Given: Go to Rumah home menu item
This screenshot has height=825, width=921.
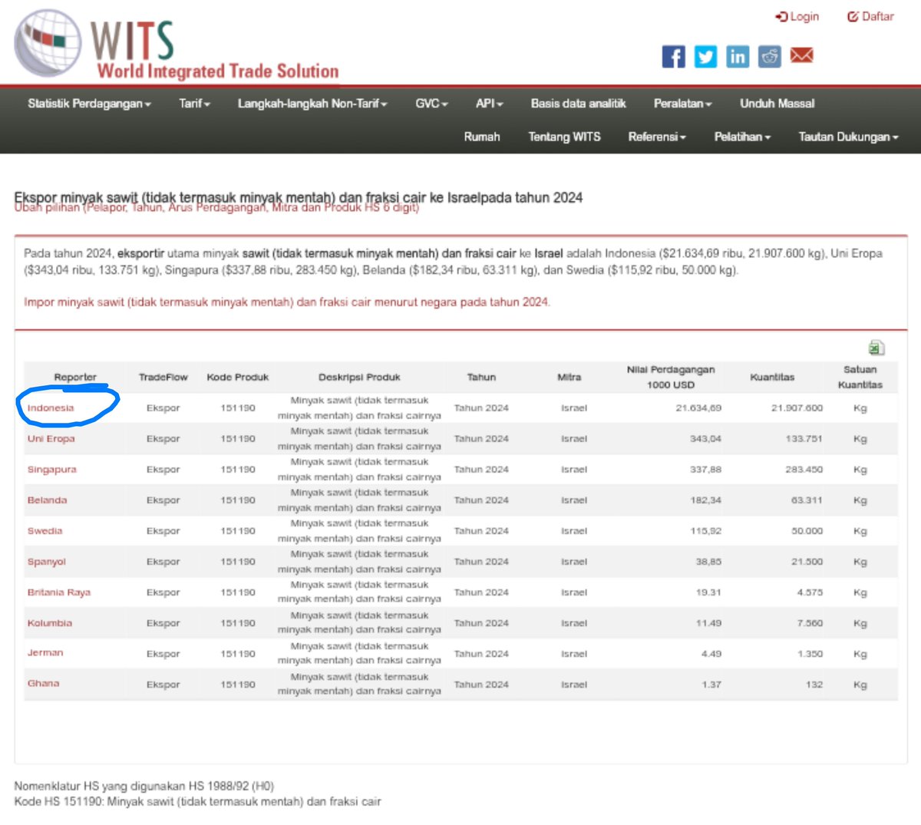Looking at the screenshot, I should 482,137.
